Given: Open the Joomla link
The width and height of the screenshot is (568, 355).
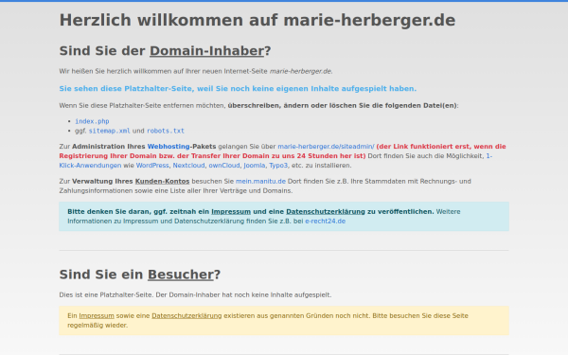Looking at the screenshot, I should pyautogui.click(x=254, y=165).
